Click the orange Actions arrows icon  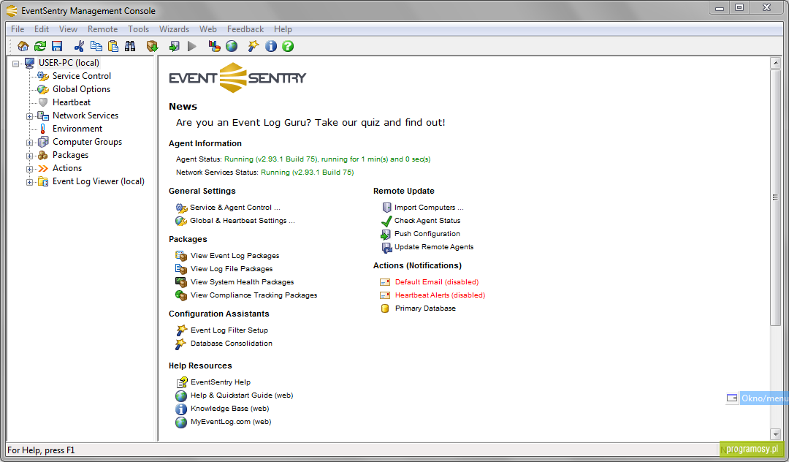coord(43,168)
